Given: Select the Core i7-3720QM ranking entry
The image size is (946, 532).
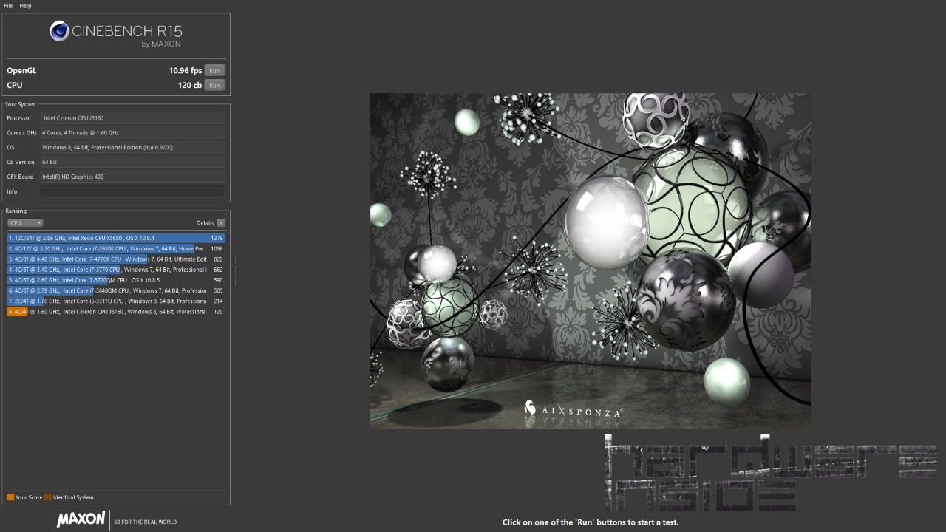Looking at the screenshot, I should click(x=116, y=280).
